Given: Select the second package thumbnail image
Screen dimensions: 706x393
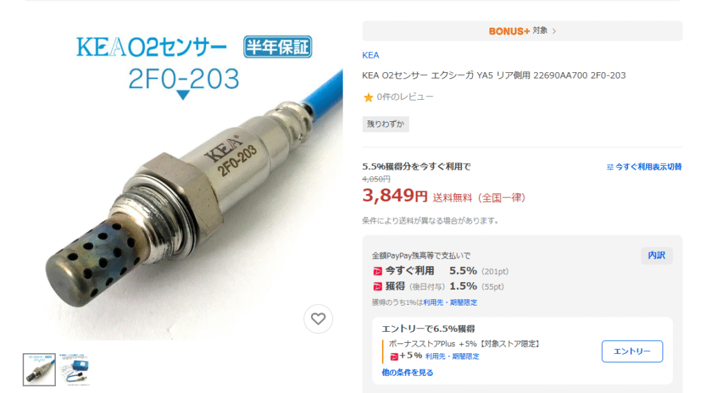Looking at the screenshot, I should click(74, 370).
